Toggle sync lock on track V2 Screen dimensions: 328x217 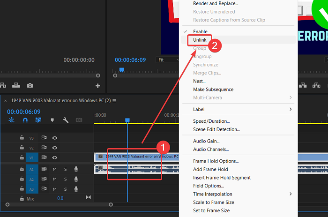point(44,148)
